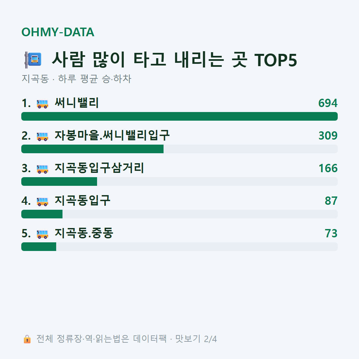
Task: Click the lock icon in the footer
Action: pyautogui.click(x=27, y=339)
